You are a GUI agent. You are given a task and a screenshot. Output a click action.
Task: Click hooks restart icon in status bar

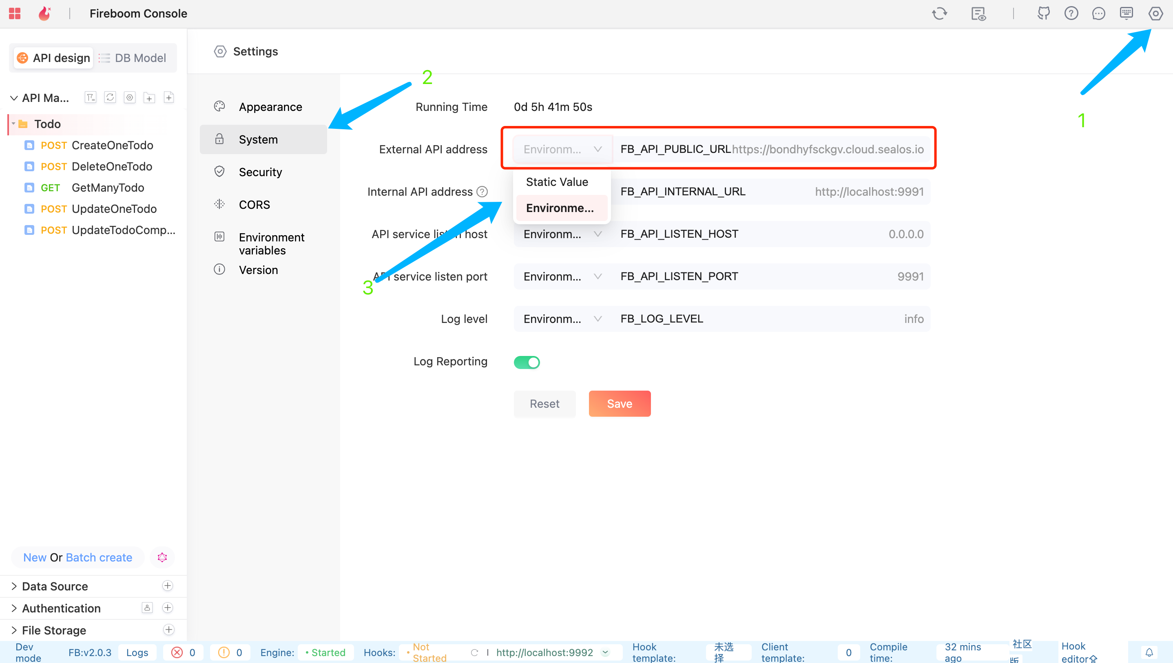(x=474, y=652)
